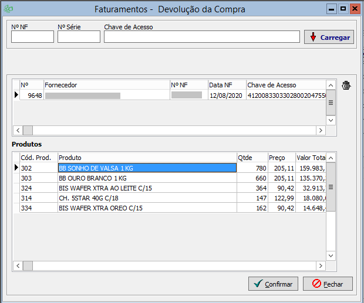The width and height of the screenshot is (364, 303).
Task: Select BIS WAFER XTRA AO LEITE row
Action: click(147, 188)
